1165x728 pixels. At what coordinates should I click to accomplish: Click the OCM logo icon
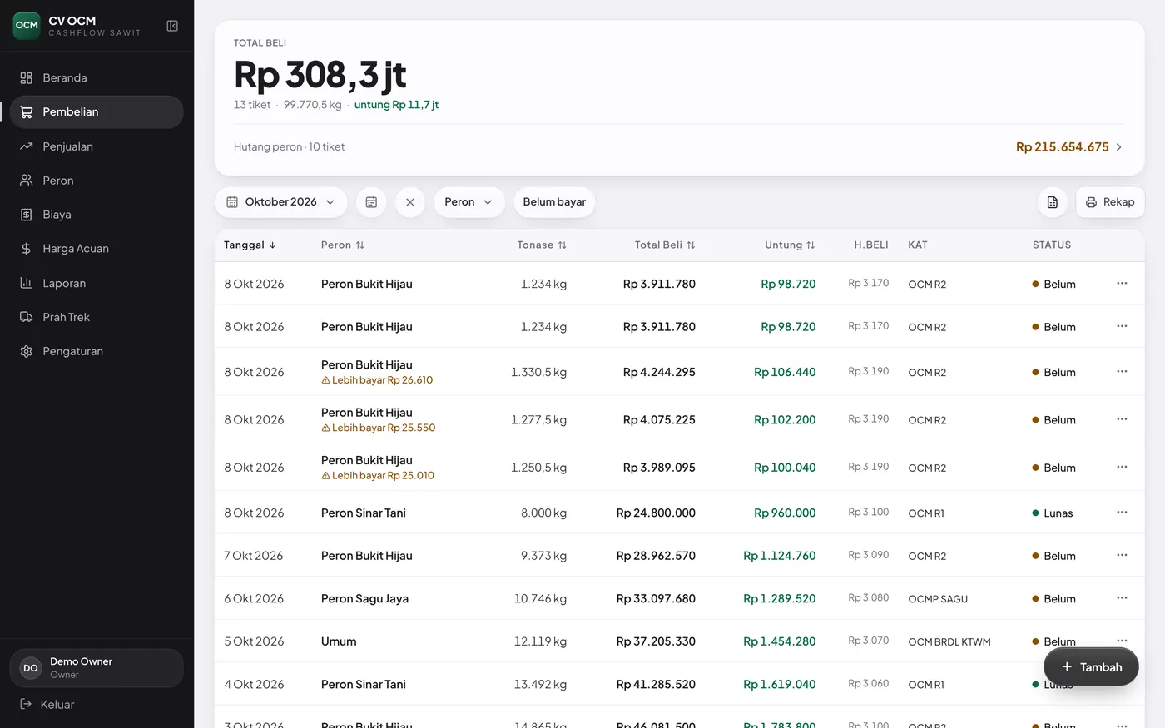click(x=27, y=26)
